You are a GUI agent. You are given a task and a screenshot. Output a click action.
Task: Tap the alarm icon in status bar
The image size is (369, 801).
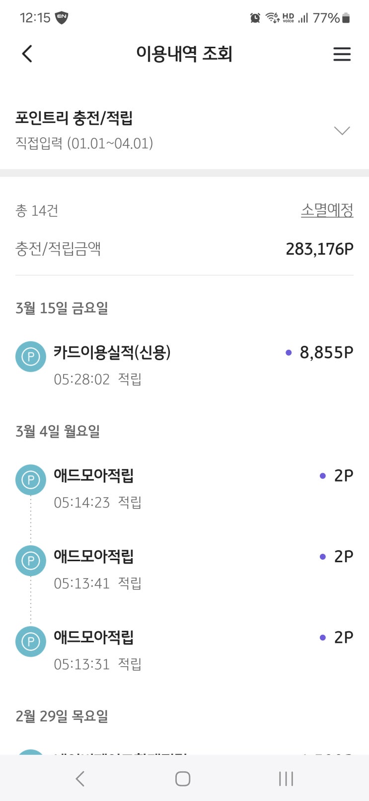click(255, 18)
